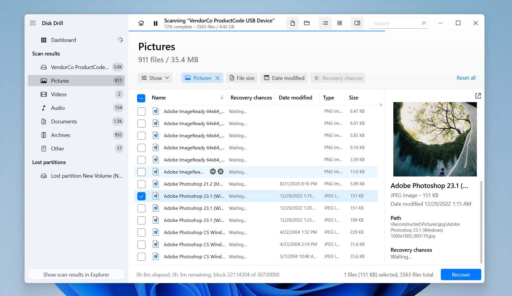Viewport: 512px width, 296px height.
Task: Click the drive icon next to VendorCo
Action: coord(44,67)
